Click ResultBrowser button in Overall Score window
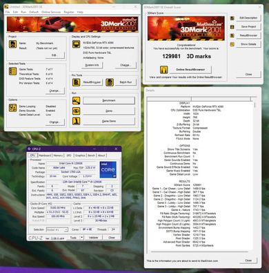The image size is (269, 273). point(248,35)
